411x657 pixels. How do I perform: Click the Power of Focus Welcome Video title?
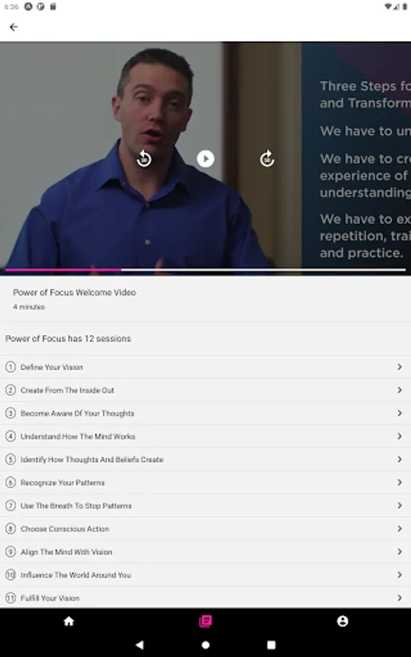point(74,293)
